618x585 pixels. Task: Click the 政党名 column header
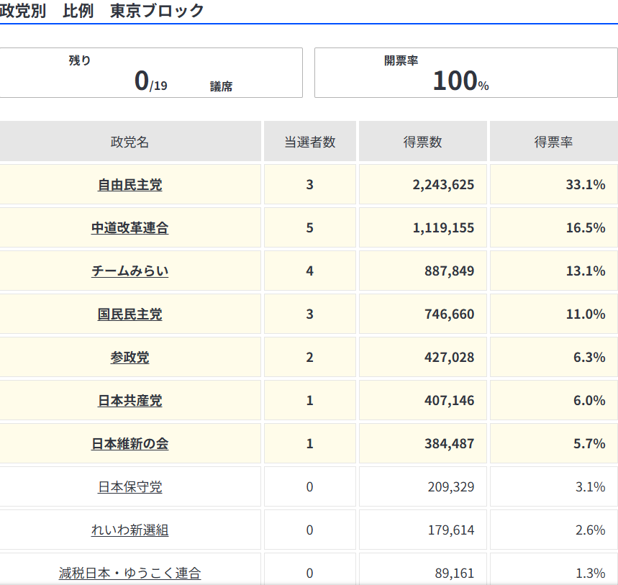click(x=129, y=141)
